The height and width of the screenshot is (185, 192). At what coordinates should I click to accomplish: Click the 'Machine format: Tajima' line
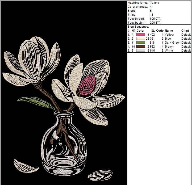tap(143, 3)
